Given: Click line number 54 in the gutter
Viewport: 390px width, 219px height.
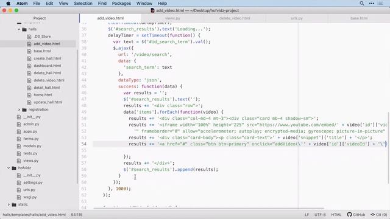Looking at the screenshot, I should tap(84, 144).
